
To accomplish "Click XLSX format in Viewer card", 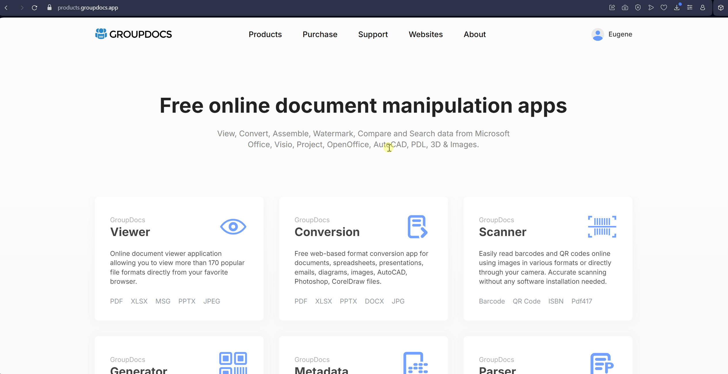I will tap(139, 301).
